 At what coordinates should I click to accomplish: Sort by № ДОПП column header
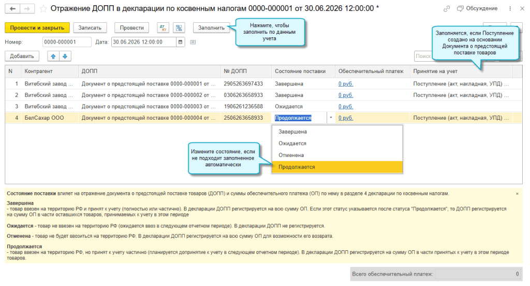click(x=246, y=71)
